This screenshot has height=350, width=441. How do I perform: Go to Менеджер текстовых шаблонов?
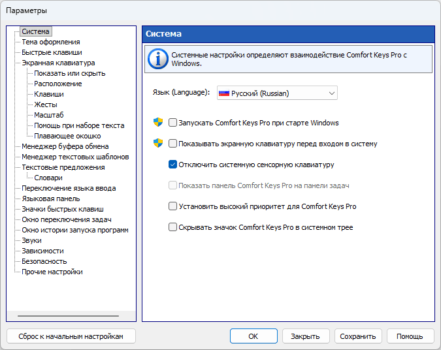tap(75, 157)
